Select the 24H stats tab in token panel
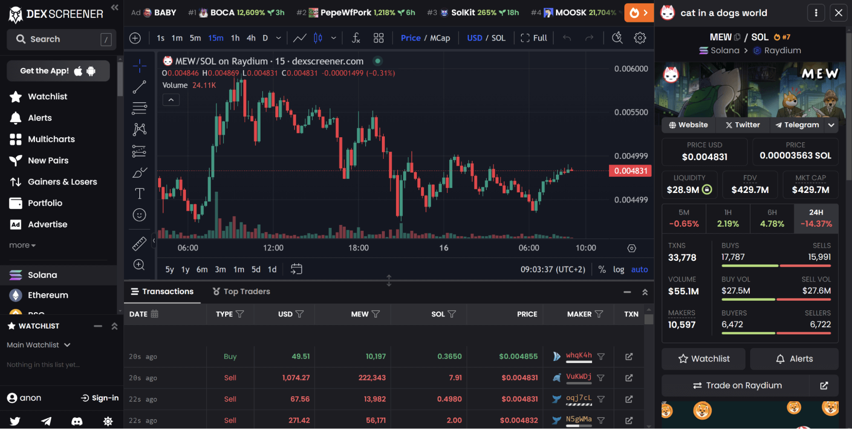 [816, 218]
